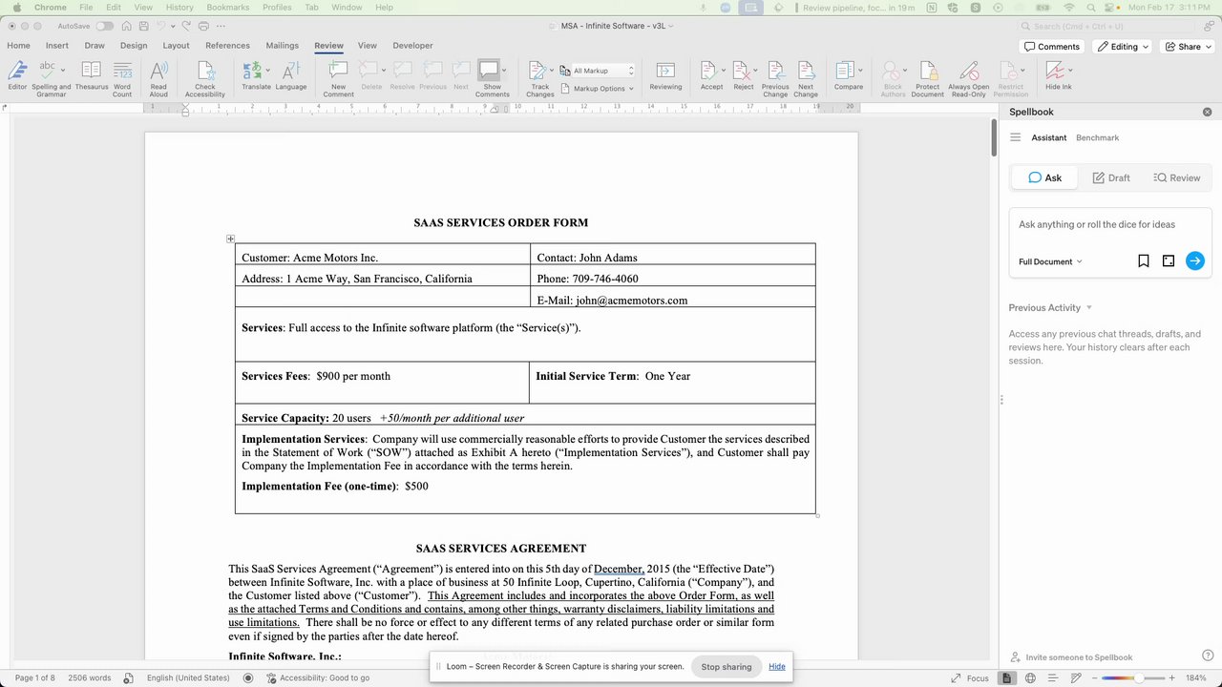Image resolution: width=1222 pixels, height=687 pixels.
Task: Open the Share dropdown
Action: tap(1186, 46)
